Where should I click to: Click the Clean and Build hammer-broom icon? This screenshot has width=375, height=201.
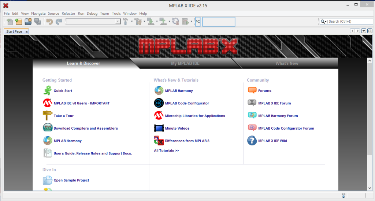[x=138, y=22]
